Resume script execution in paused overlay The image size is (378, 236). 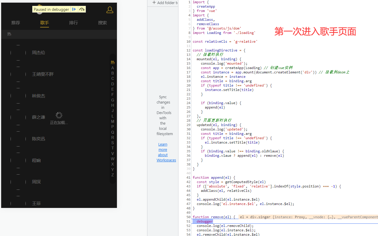tap(74, 9)
